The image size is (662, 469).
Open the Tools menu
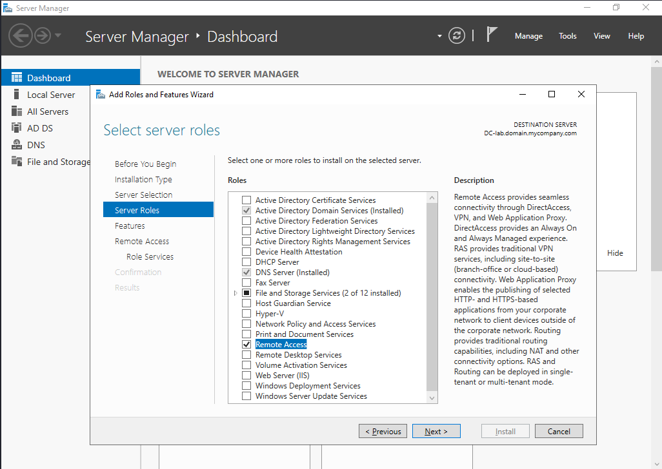coord(568,36)
